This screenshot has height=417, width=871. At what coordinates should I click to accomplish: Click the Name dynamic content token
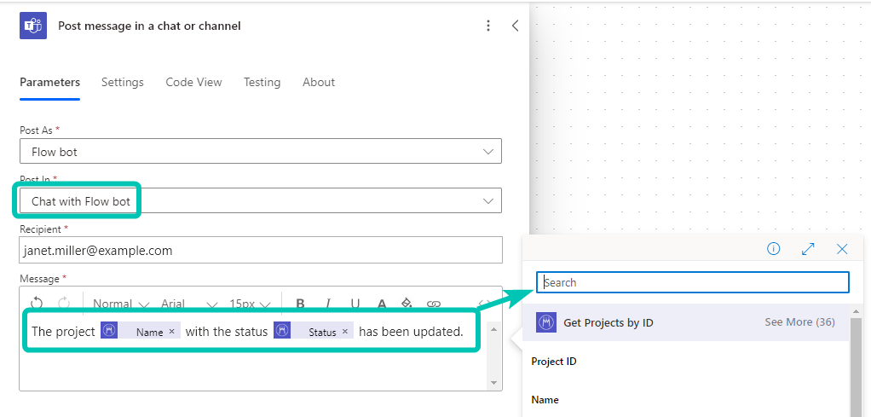(x=141, y=332)
